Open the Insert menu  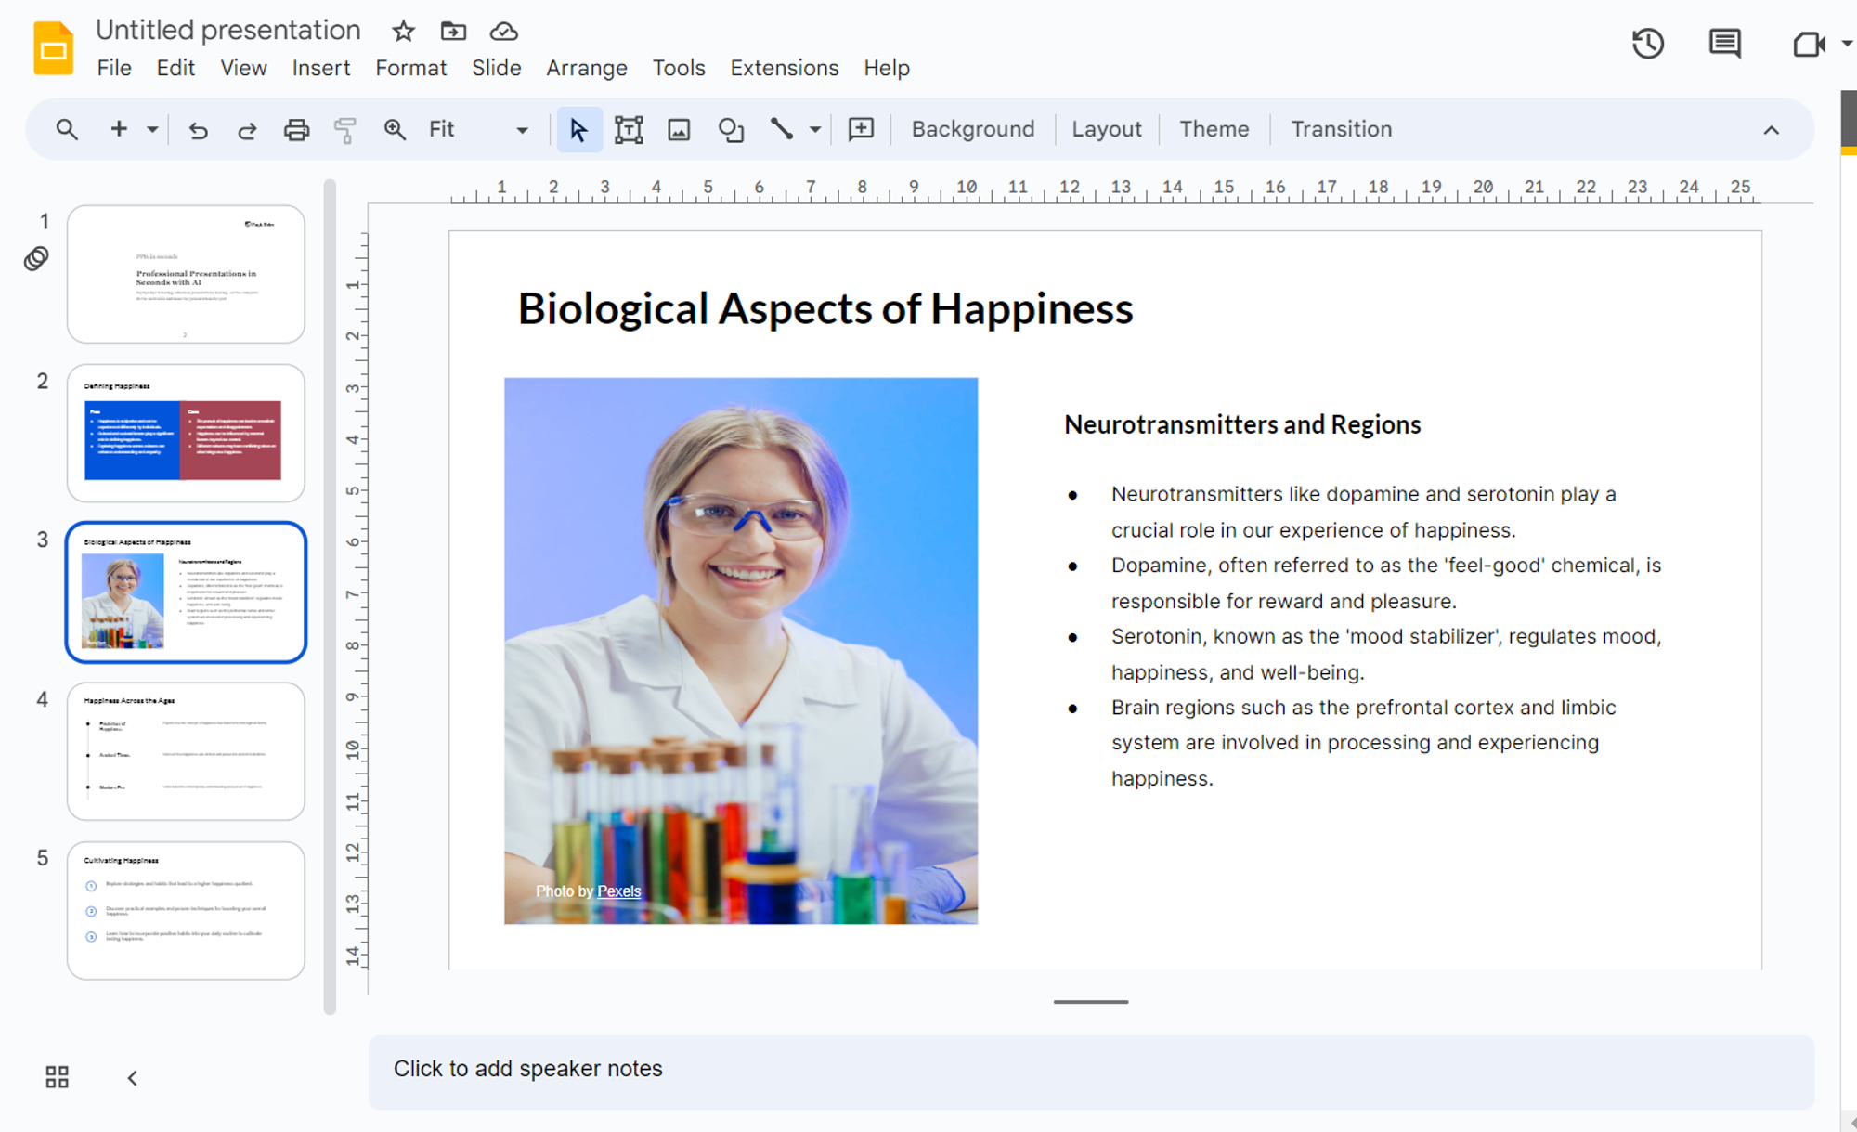point(320,68)
